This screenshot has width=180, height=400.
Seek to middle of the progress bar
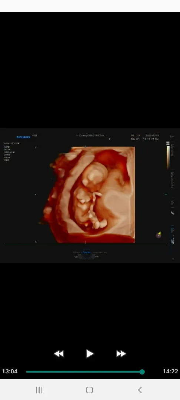(x=84, y=372)
